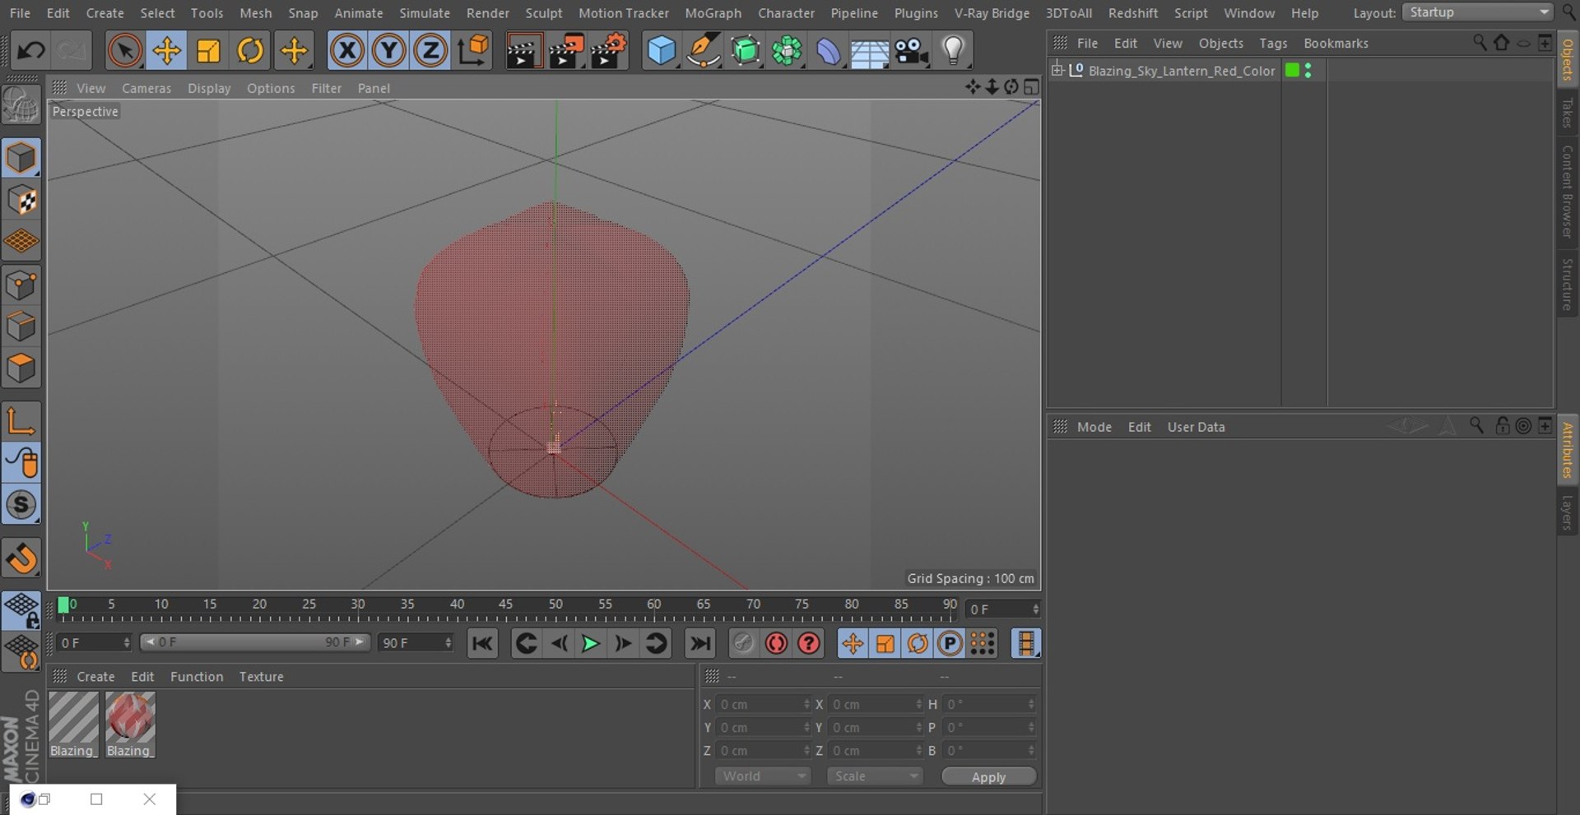The height and width of the screenshot is (815, 1580).
Task: Select the Scale tool
Action: 208,50
